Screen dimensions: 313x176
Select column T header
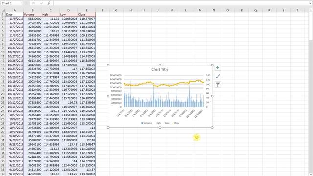pos(297,10)
